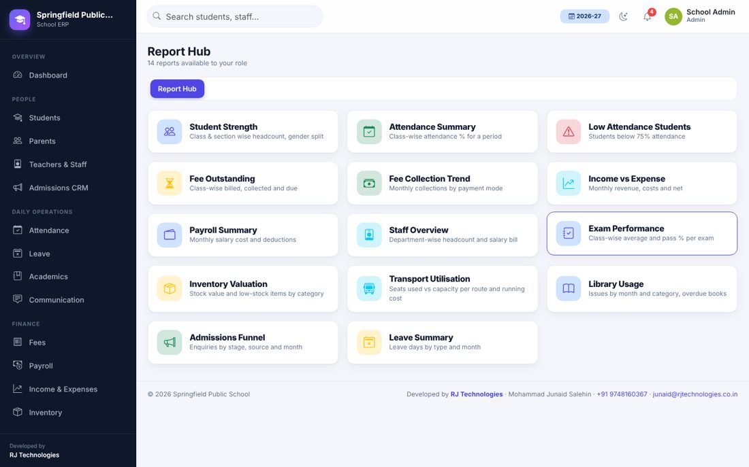Open the Exam Performance report title
749x467 pixels.
coord(626,228)
